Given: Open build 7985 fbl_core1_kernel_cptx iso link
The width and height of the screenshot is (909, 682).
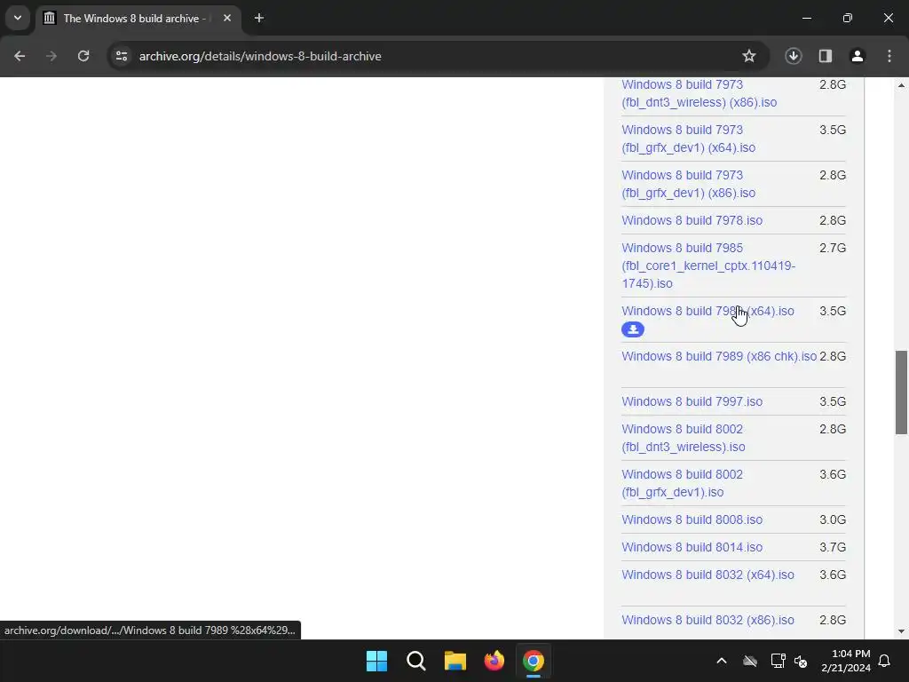Looking at the screenshot, I should click(x=708, y=266).
